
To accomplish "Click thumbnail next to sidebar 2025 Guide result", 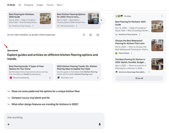I will 157,26.
